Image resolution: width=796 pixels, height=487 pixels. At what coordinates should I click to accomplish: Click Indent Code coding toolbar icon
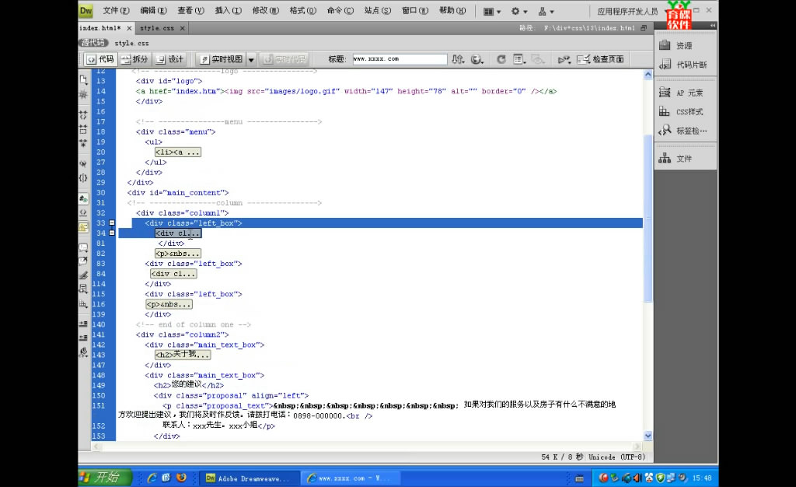(x=83, y=324)
